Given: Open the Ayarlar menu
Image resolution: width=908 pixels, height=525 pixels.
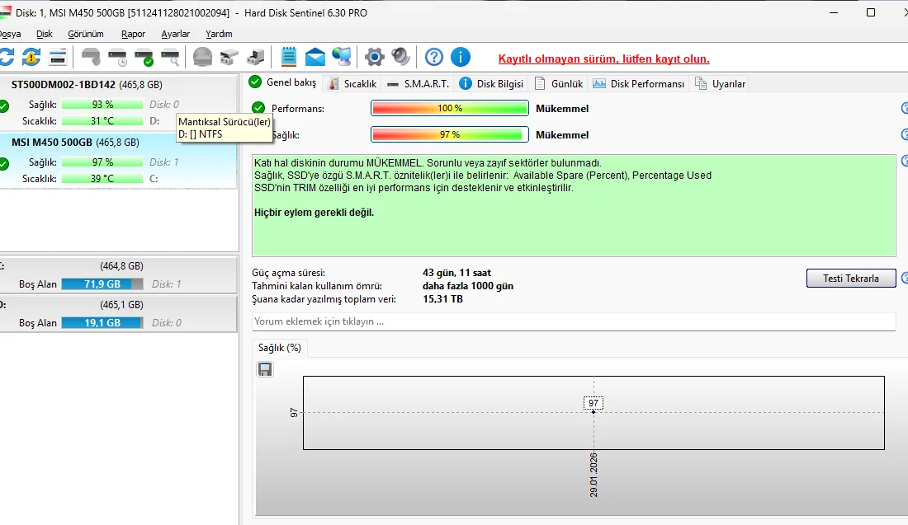Looking at the screenshot, I should (x=176, y=34).
